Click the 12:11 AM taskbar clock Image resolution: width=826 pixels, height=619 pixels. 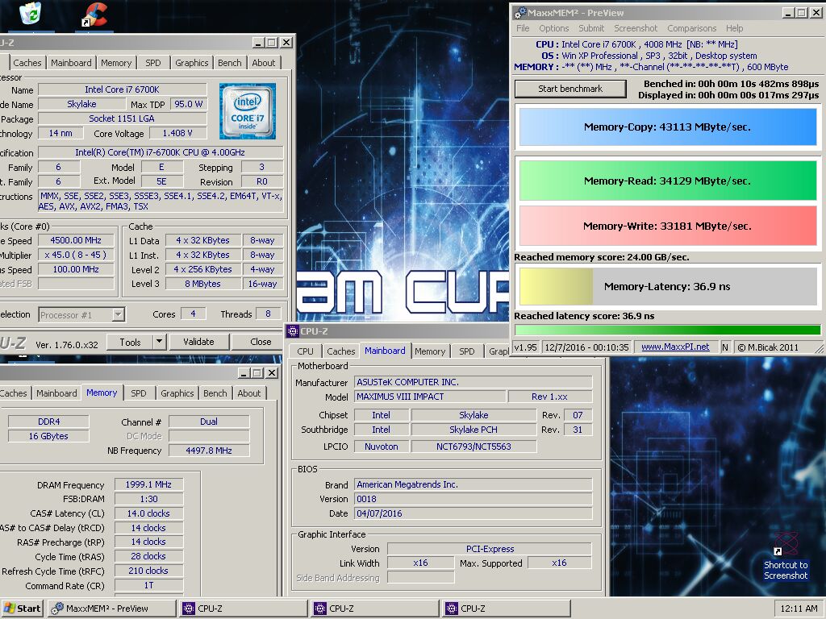799,609
